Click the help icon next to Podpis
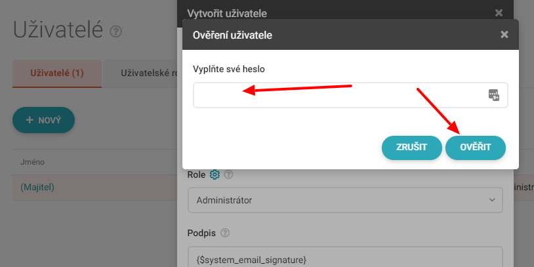Image resolution: width=534 pixels, height=267 pixels. click(x=225, y=232)
